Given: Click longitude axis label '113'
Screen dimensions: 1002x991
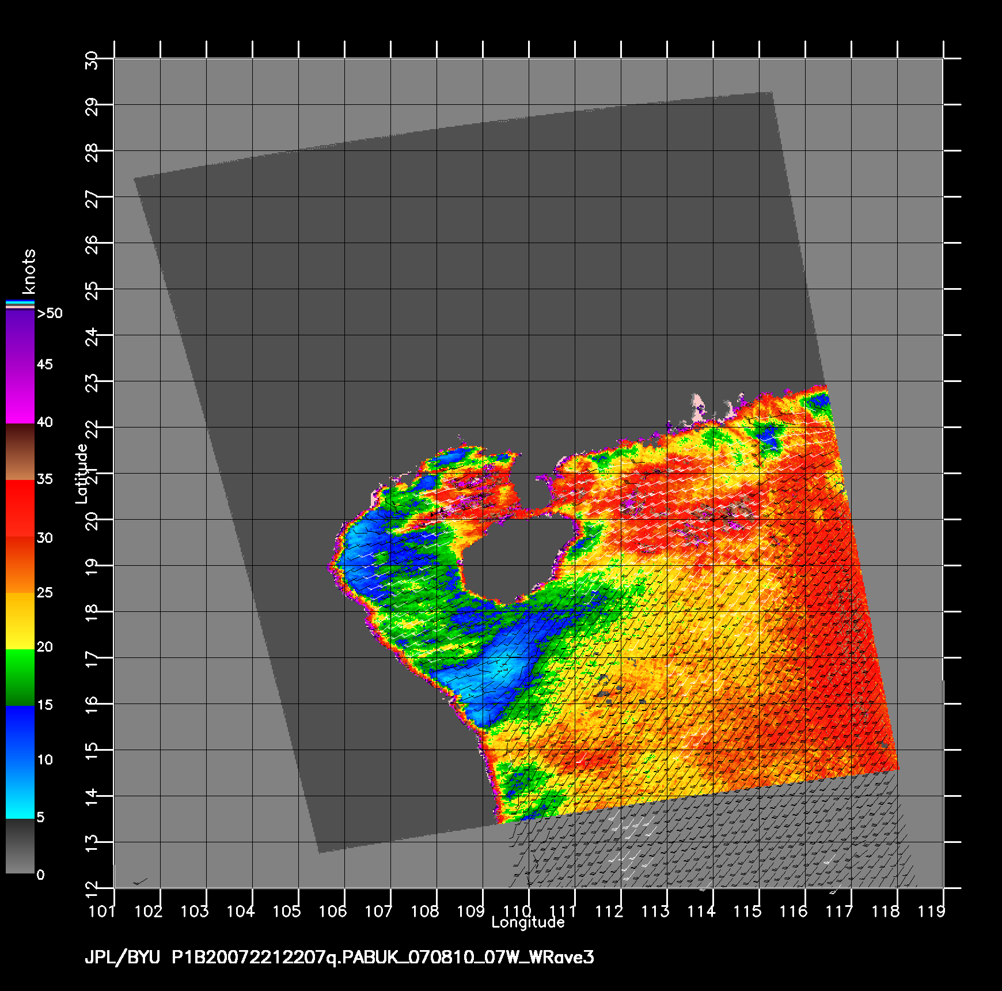Looking at the screenshot, I should 655,911.
